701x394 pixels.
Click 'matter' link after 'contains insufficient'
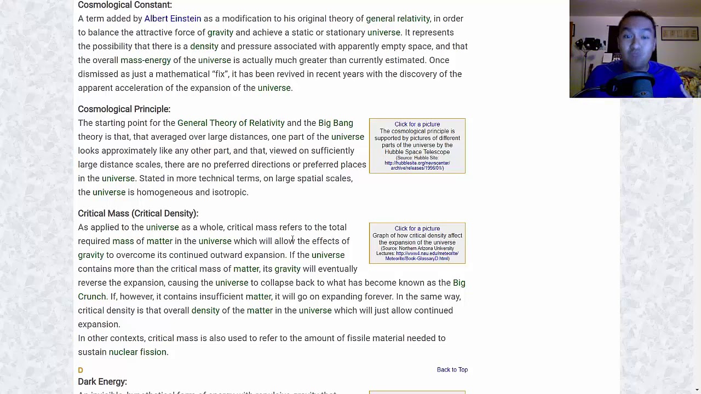258,297
